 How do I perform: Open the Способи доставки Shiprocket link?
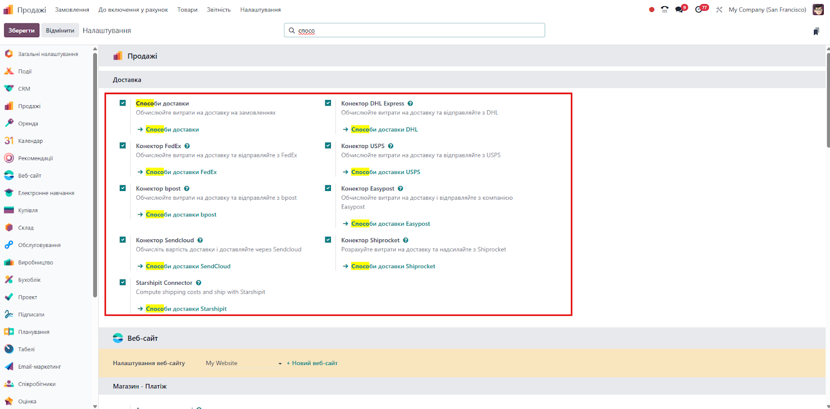pos(393,266)
